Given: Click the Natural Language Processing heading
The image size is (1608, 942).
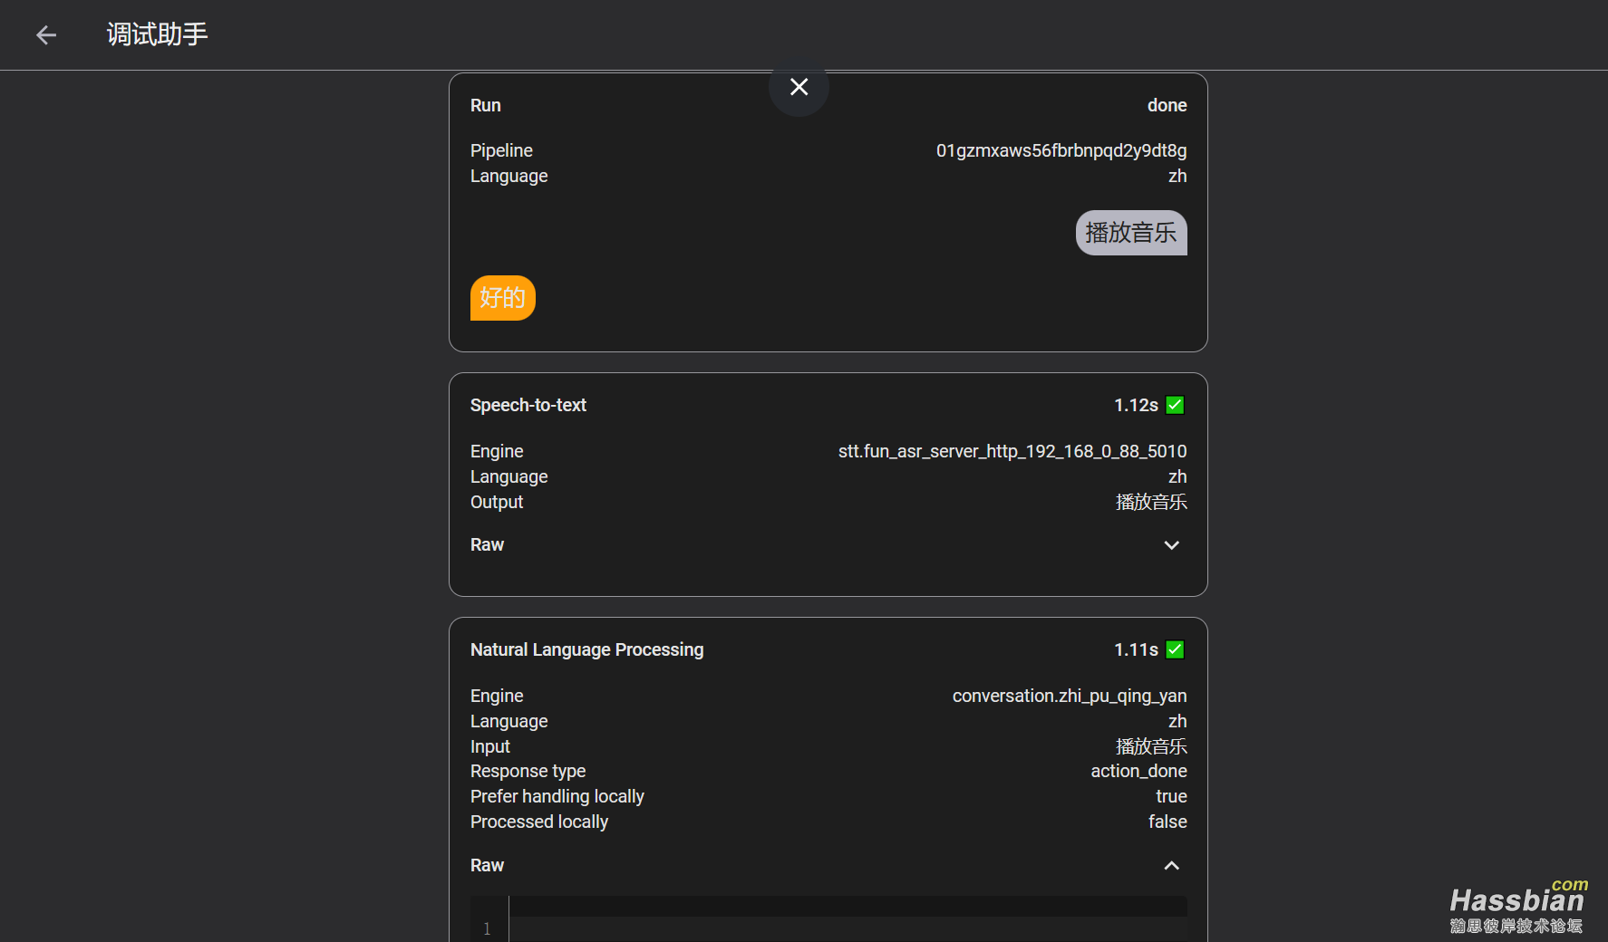Looking at the screenshot, I should click(587, 649).
